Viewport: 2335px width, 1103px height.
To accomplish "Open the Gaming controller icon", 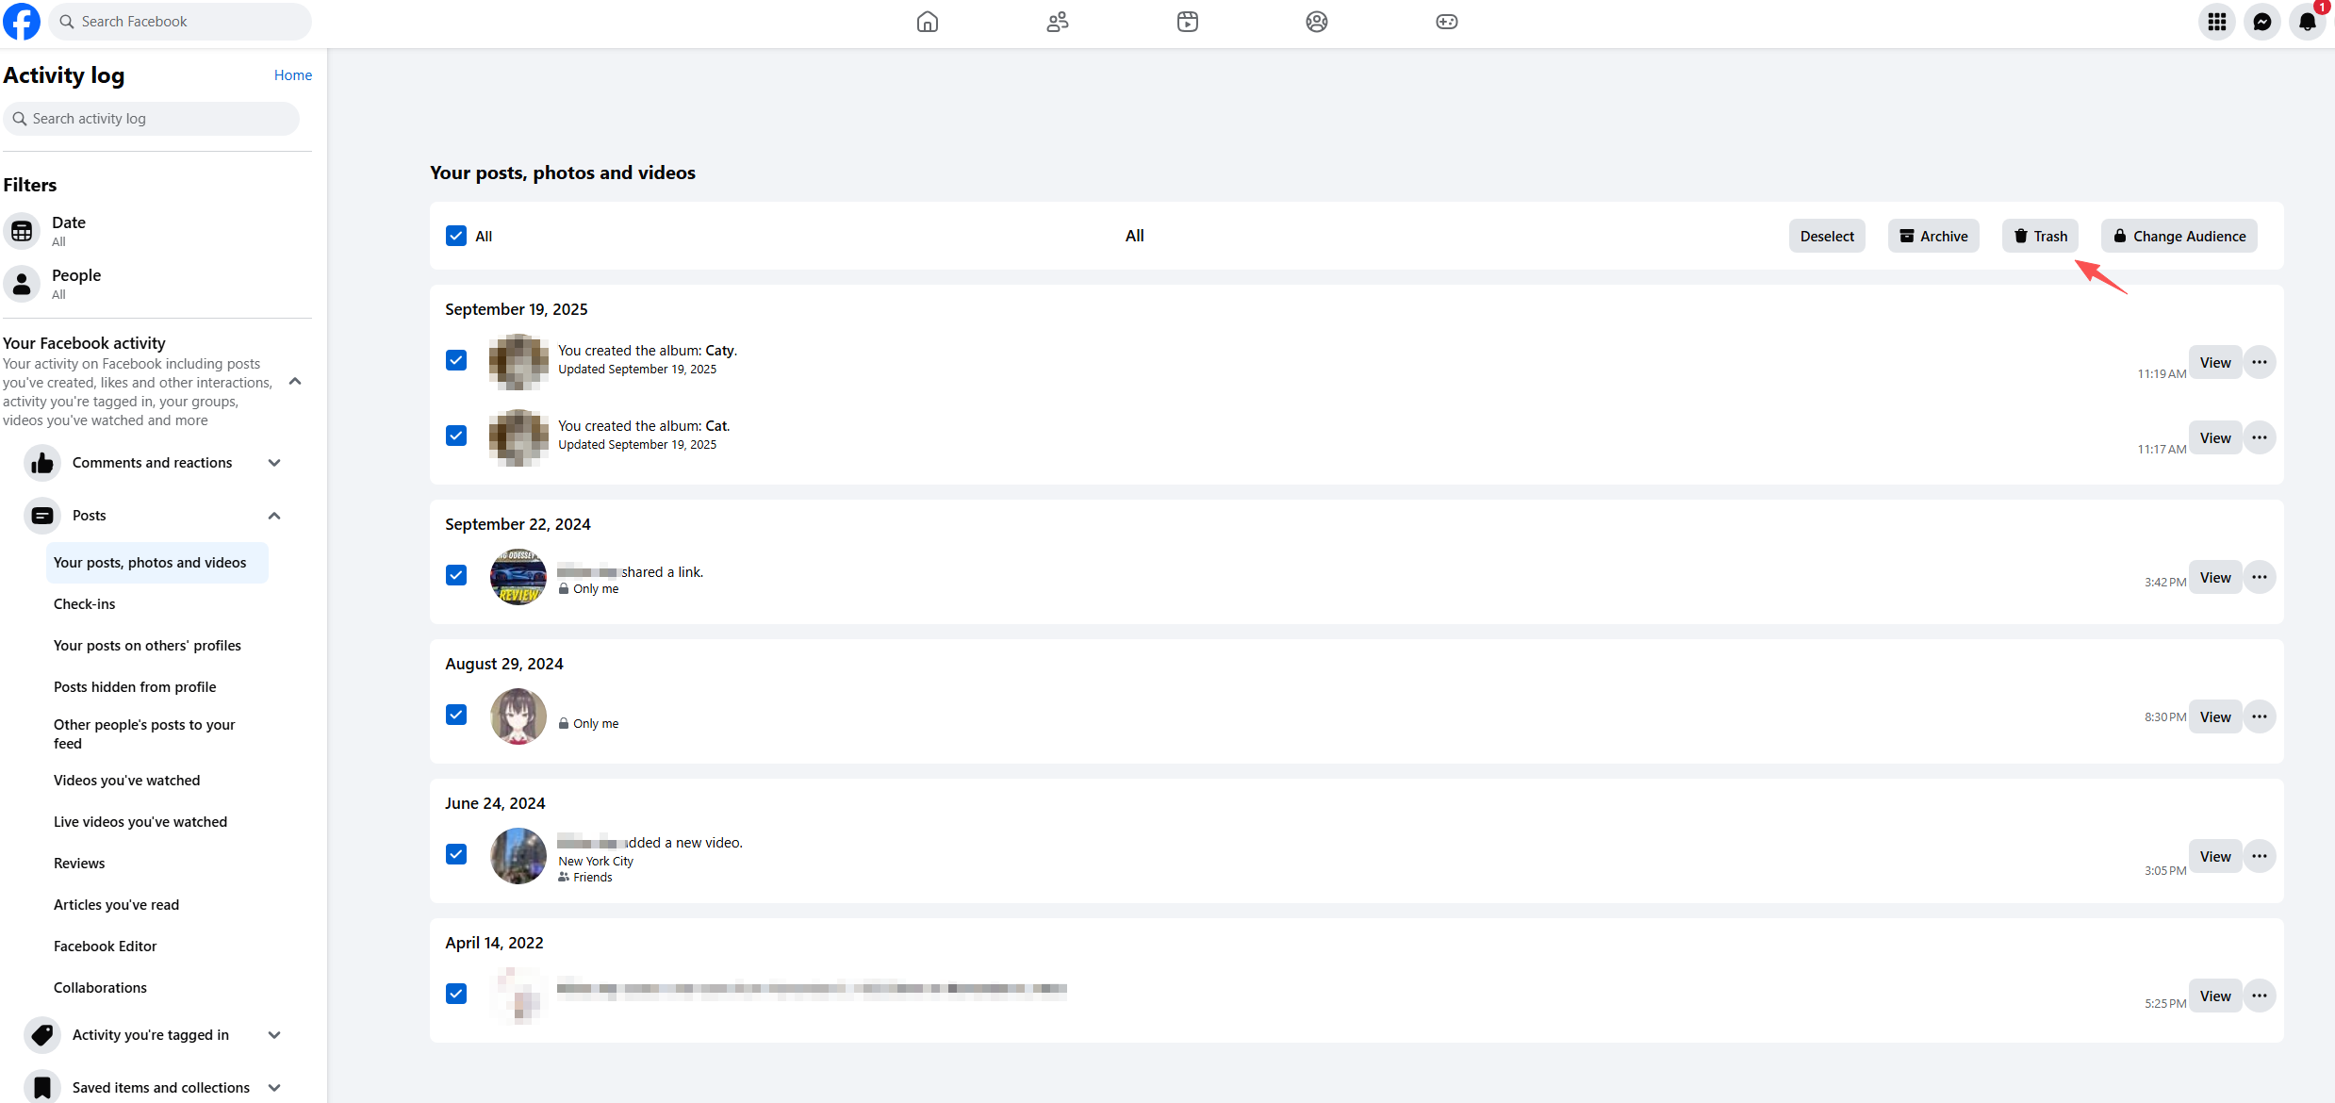I will click(1446, 22).
